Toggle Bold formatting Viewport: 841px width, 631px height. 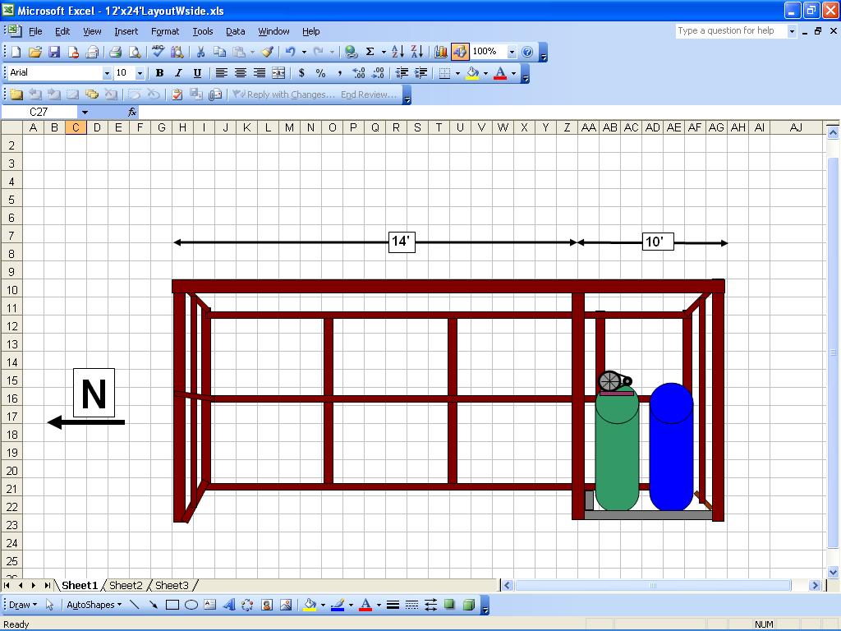point(159,73)
